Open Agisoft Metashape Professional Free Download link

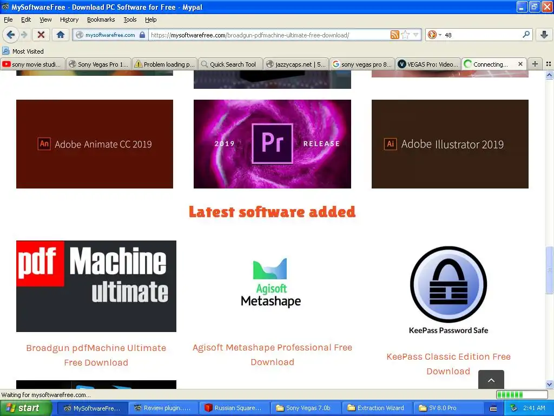click(273, 355)
